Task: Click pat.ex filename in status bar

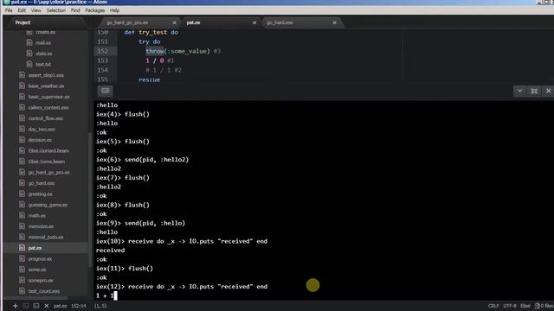Action: (x=60, y=306)
